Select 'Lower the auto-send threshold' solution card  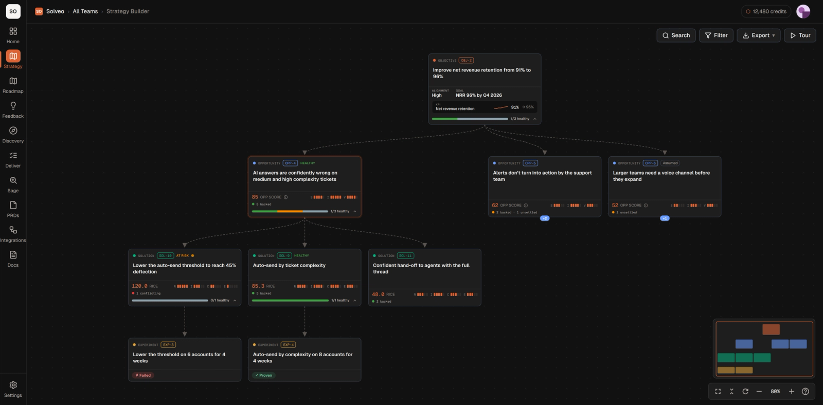coord(185,278)
